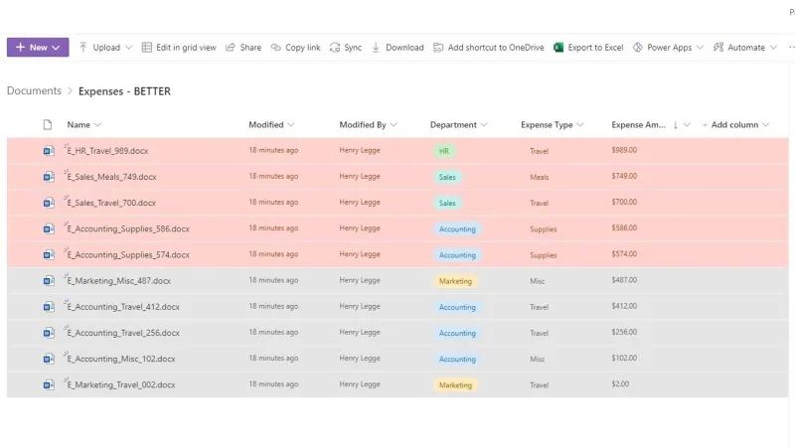This screenshot has width=795, height=447.
Task: Expand the Power Apps dropdown chevron
Action: point(701,48)
